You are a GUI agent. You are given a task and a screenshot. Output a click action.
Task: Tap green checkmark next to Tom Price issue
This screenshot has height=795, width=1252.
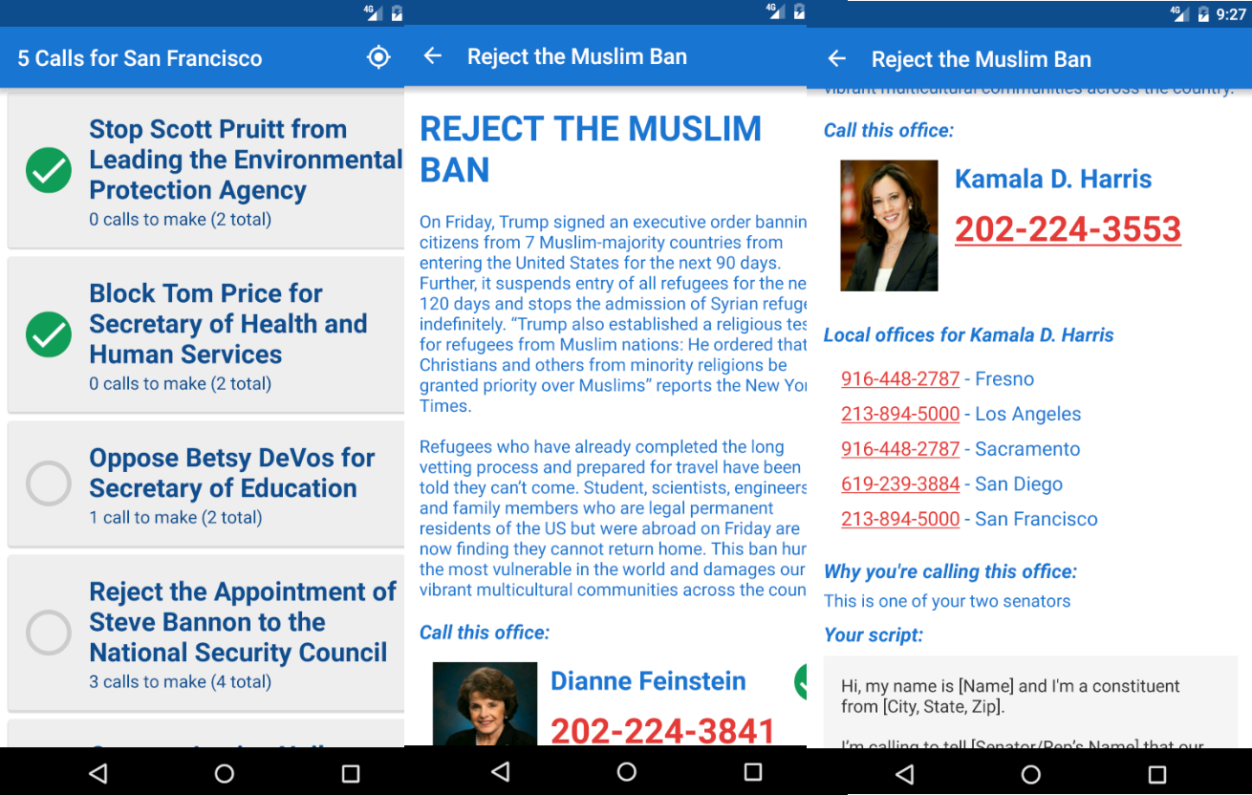point(49,334)
